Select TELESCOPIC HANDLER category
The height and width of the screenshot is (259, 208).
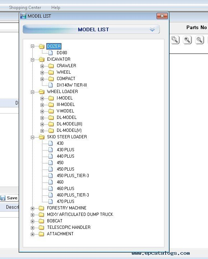coord(69,227)
